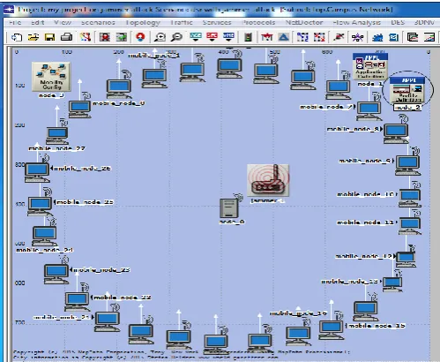The width and height of the screenshot is (440, 362).
Task: Click the Fail Selected Objects icon
Action: tap(105, 37)
